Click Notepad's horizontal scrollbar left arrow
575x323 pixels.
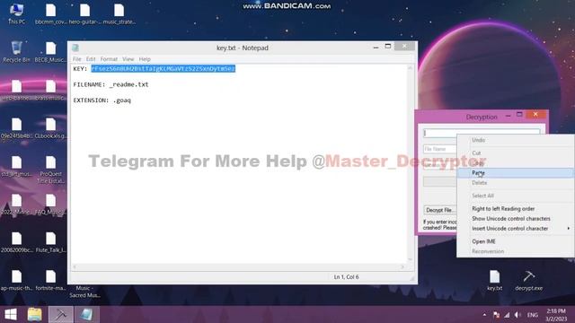click(x=75, y=267)
